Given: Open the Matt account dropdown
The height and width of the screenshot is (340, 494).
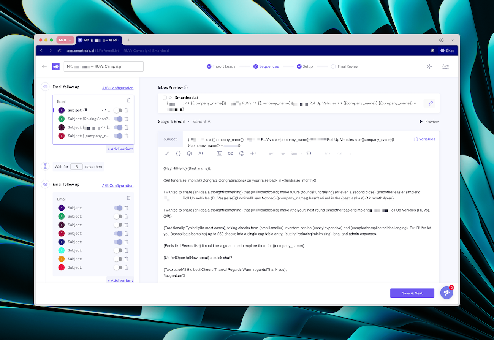Looking at the screenshot, I should pyautogui.click(x=65, y=40).
